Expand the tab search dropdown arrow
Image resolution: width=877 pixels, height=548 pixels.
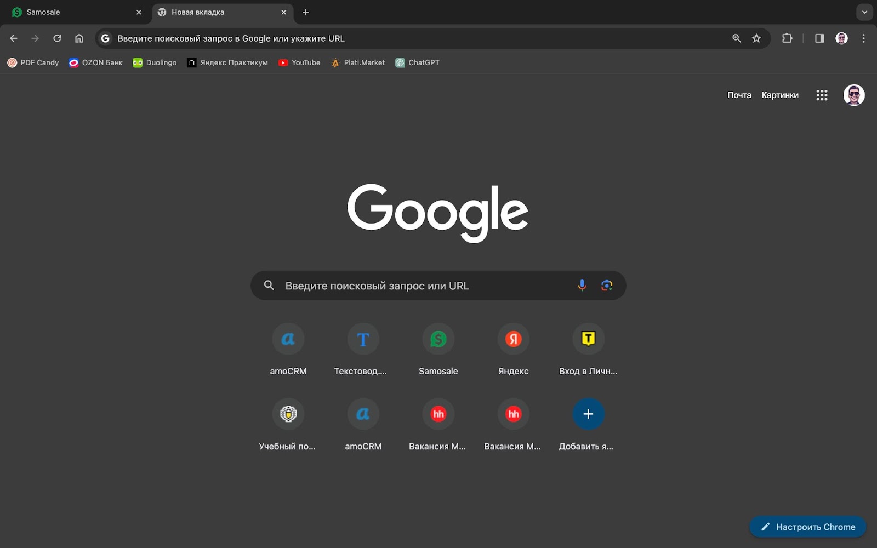coord(864,12)
